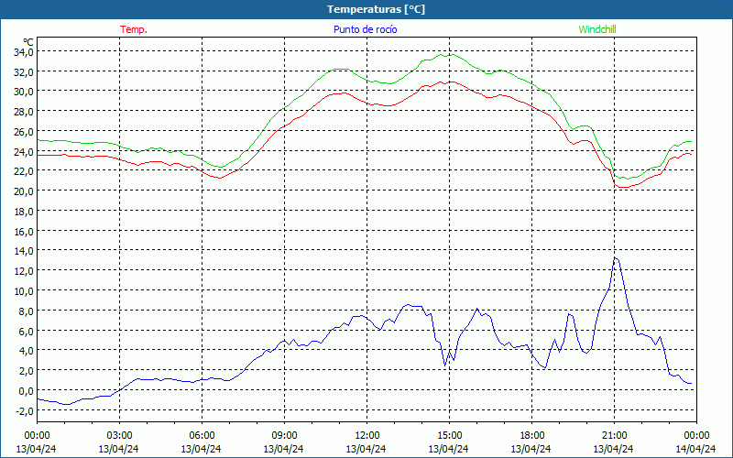Click the 14,0 y-axis label
Image resolution: width=733 pixels, height=458 pixels.
(x=23, y=251)
